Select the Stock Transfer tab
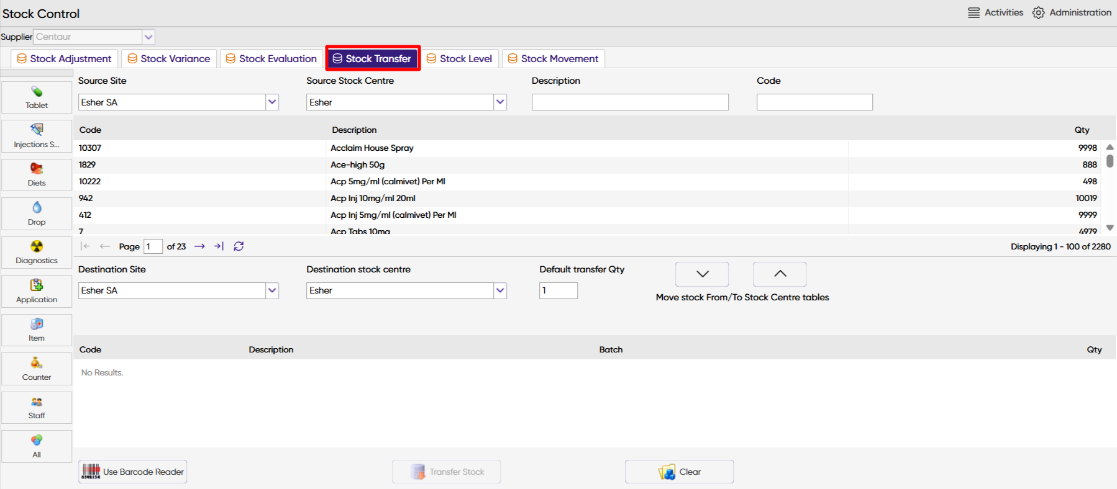The width and height of the screenshot is (1117, 489). pos(373,58)
